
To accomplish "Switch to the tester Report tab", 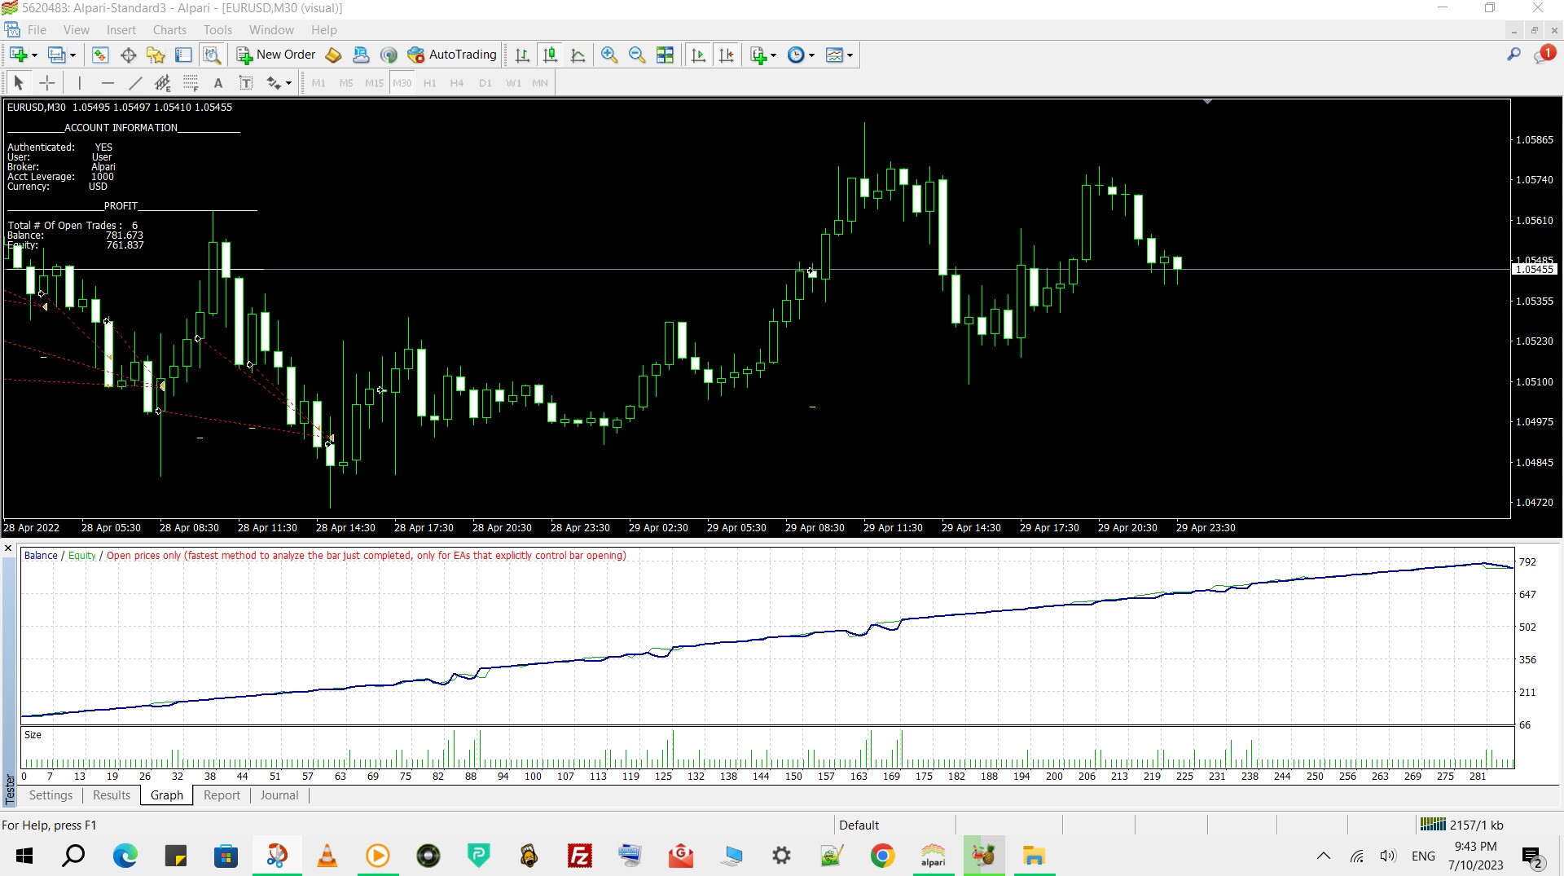I will click(x=222, y=795).
